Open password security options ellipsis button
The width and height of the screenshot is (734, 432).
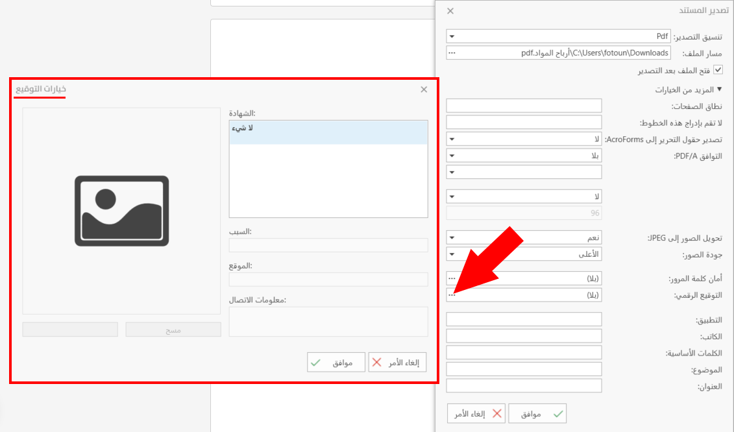click(452, 278)
